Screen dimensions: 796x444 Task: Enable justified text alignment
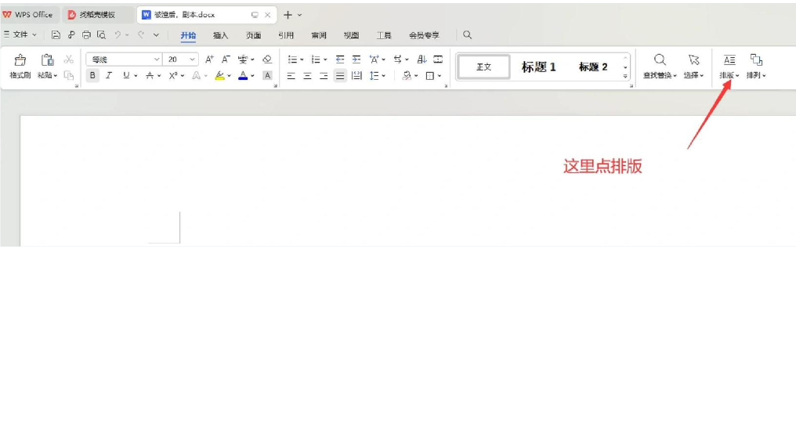340,76
